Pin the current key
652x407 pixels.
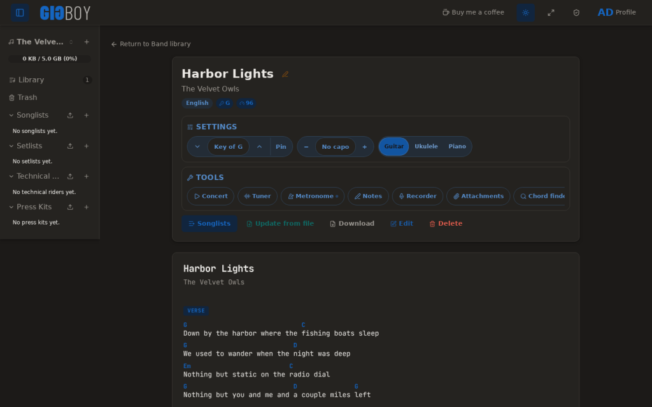coord(281,147)
